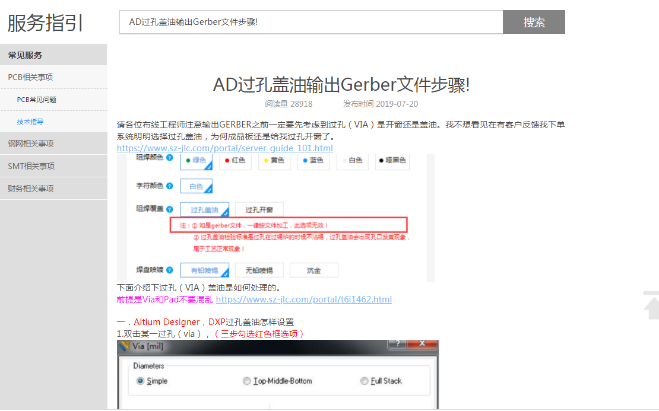Open the server_guide_101.html link
The height and width of the screenshot is (411, 659).
tap(224, 148)
